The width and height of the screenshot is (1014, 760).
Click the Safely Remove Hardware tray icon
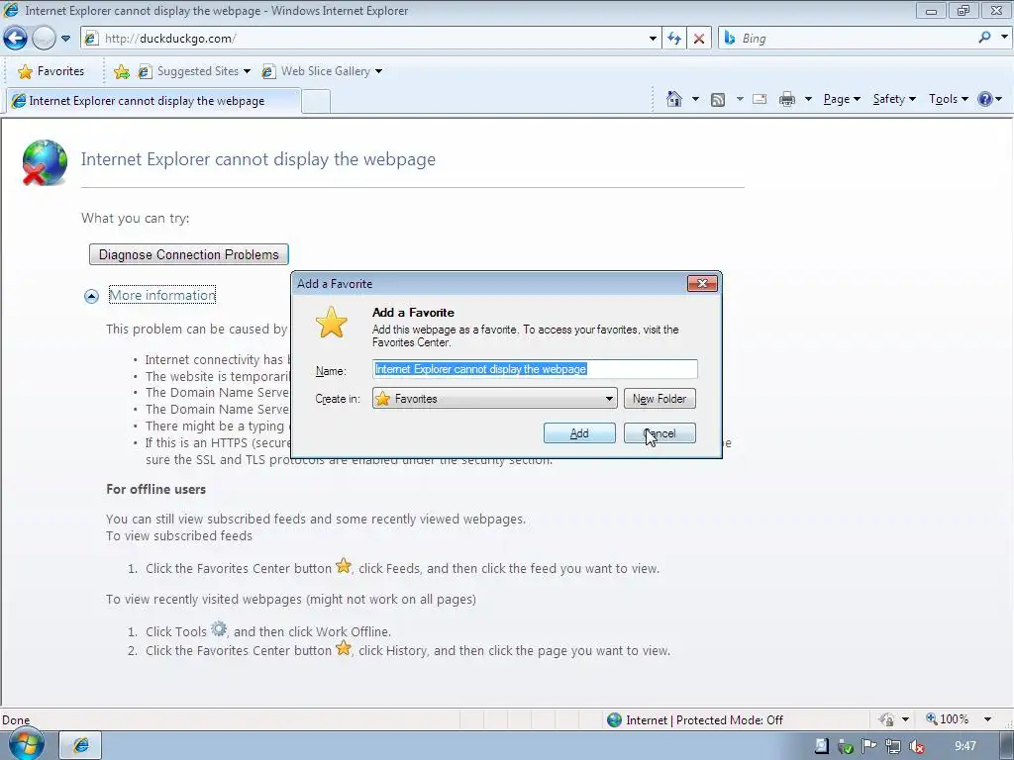(846, 746)
